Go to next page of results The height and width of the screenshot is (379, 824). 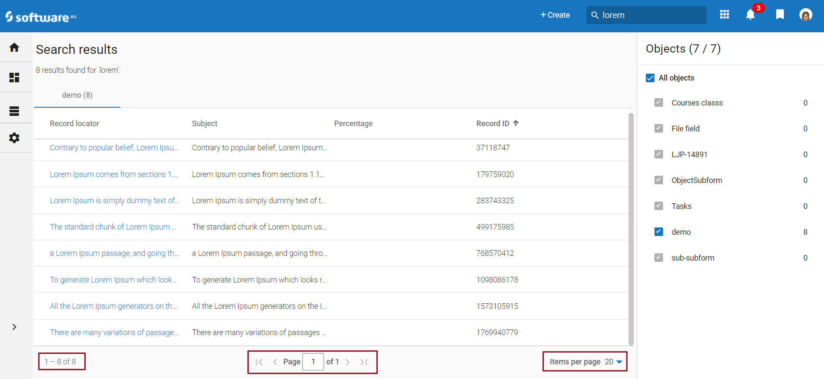click(348, 362)
